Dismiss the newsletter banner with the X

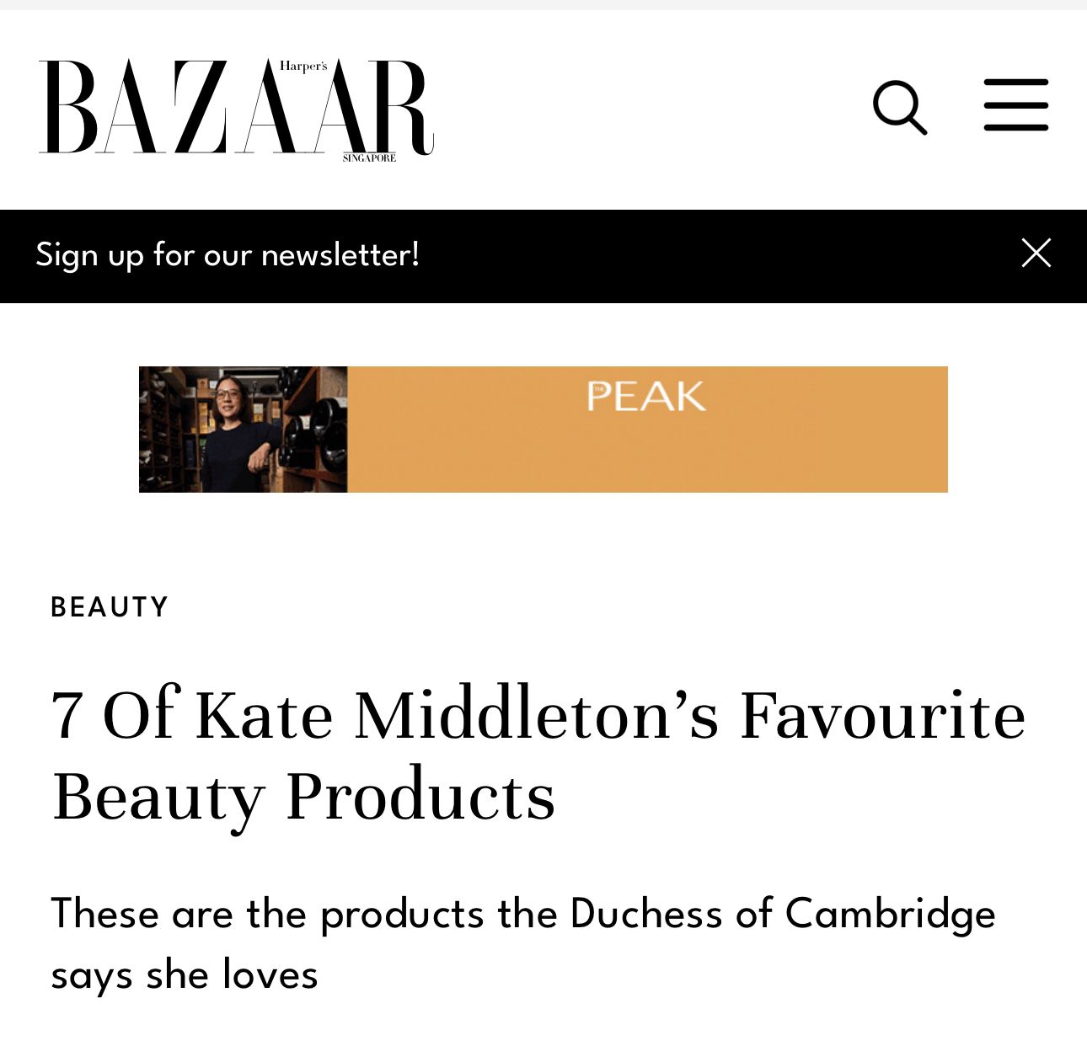[x=1036, y=253]
